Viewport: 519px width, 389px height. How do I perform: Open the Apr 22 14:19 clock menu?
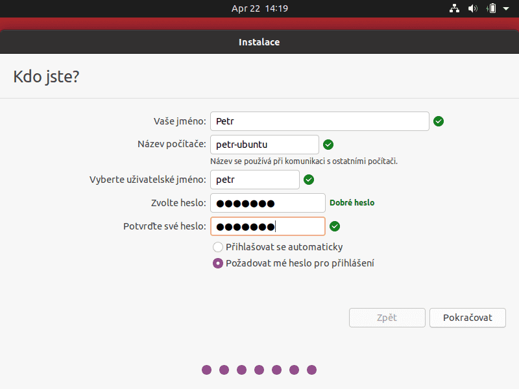[259, 8]
